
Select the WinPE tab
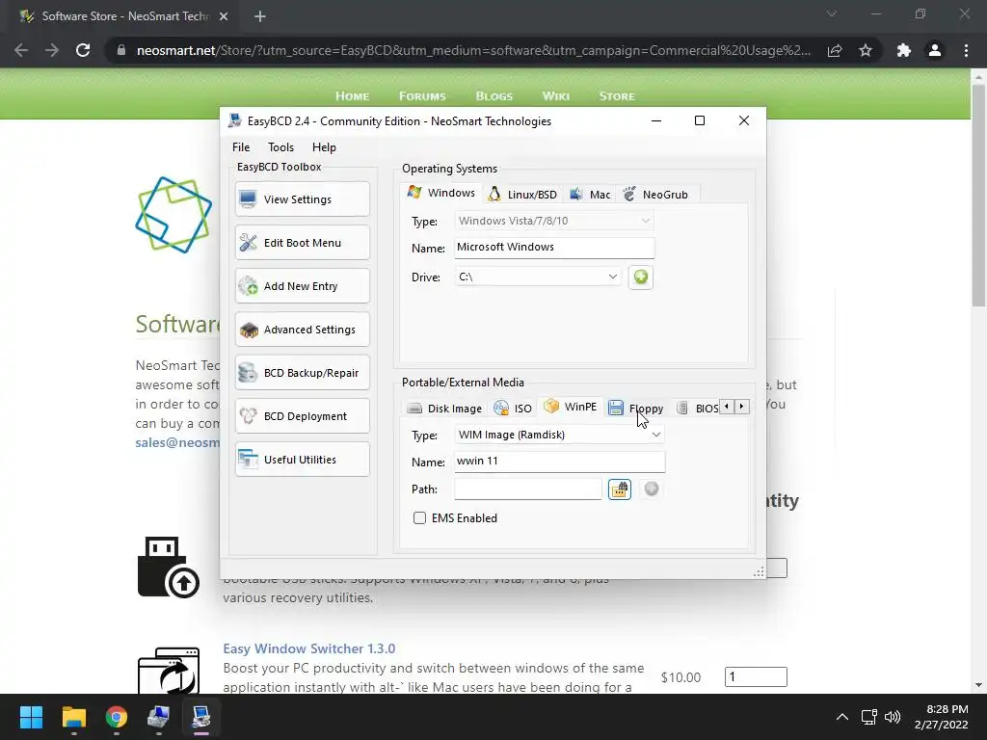571,407
